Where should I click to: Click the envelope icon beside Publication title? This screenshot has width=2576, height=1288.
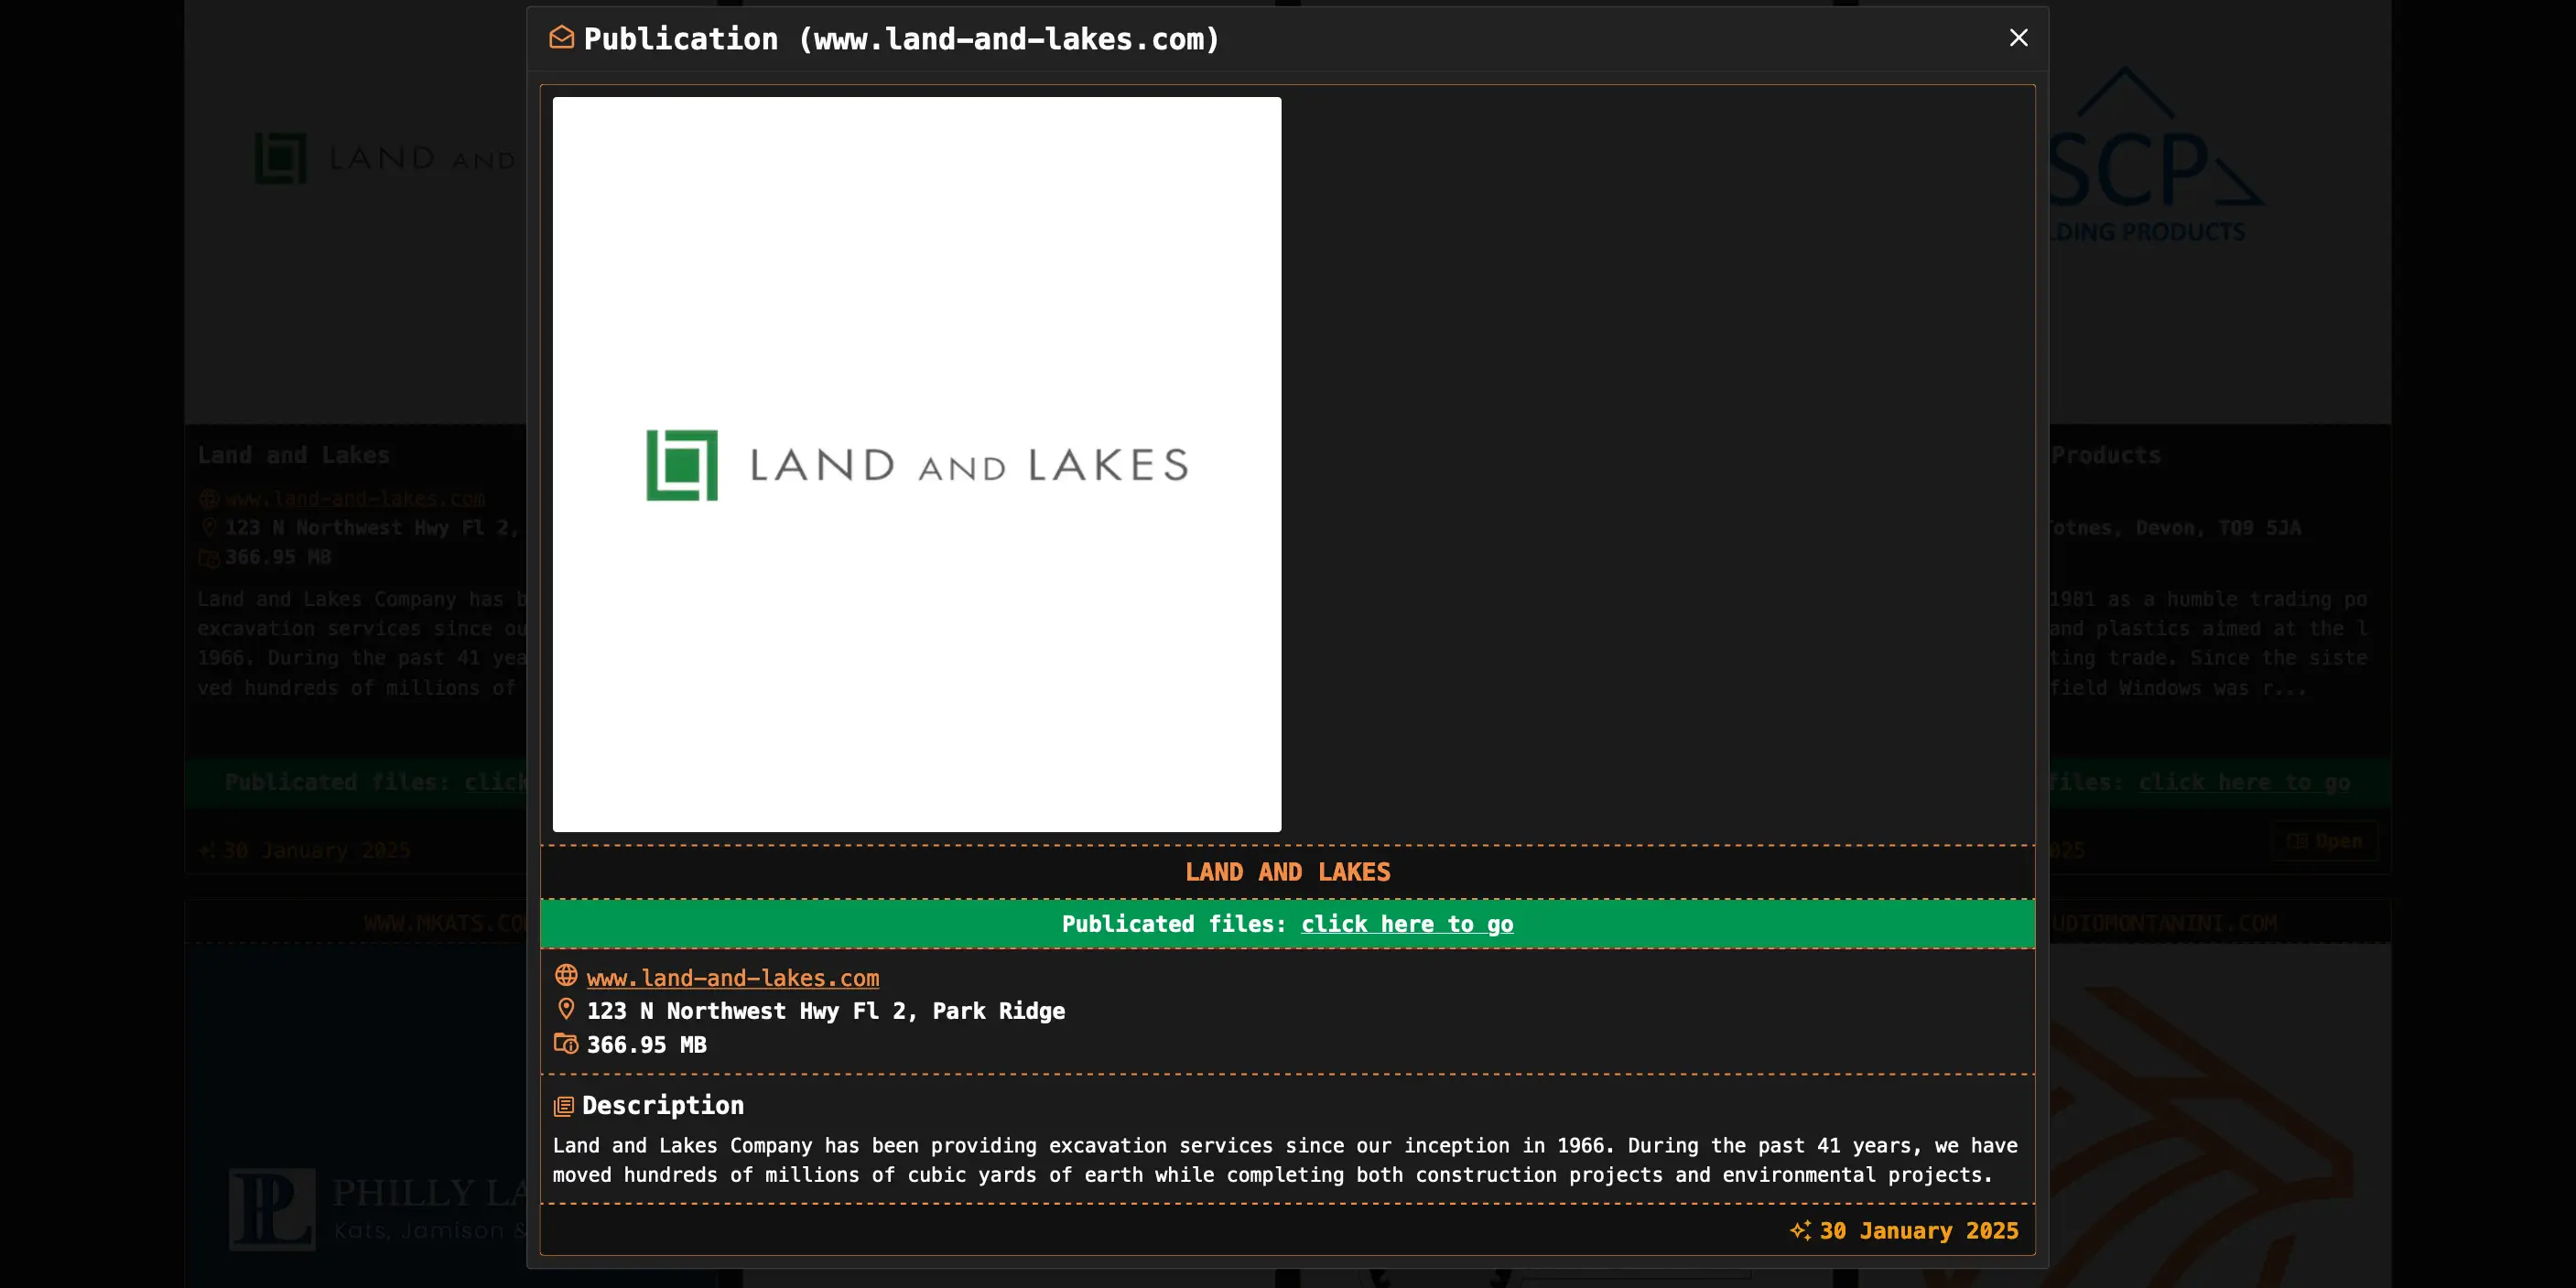562,38
